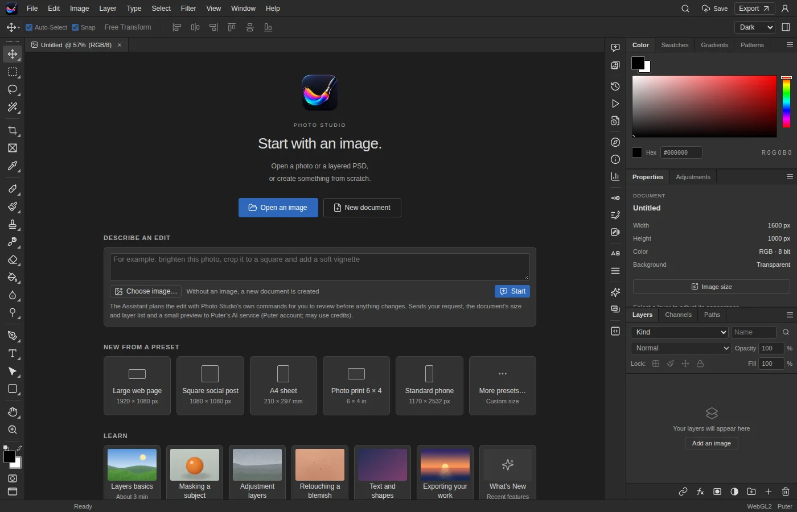Screen dimensions: 797x512
Task: Click the New document button
Action: pyautogui.click(x=362, y=208)
